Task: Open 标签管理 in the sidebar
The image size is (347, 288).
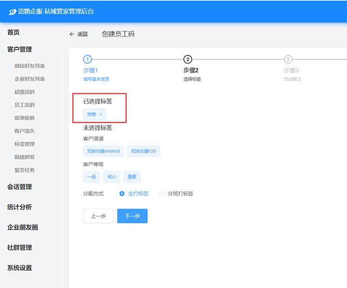Action: pyautogui.click(x=25, y=144)
